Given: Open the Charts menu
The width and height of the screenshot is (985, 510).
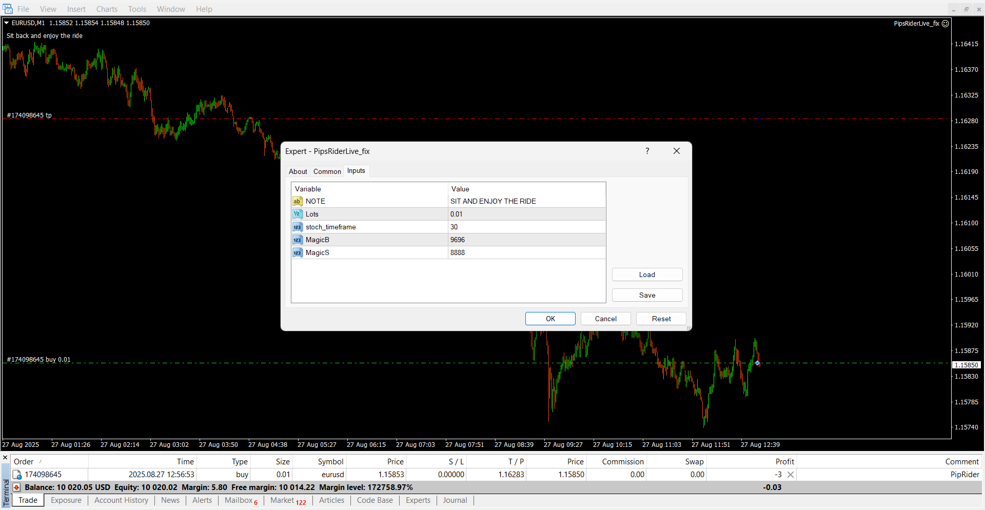Looking at the screenshot, I should (107, 9).
